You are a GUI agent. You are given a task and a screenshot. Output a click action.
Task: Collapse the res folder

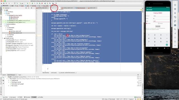point(4,26)
